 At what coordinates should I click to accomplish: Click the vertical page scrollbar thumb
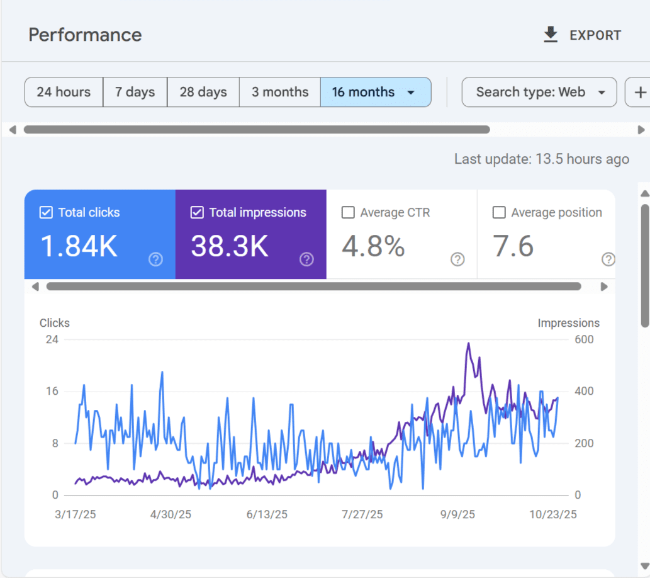click(x=644, y=264)
